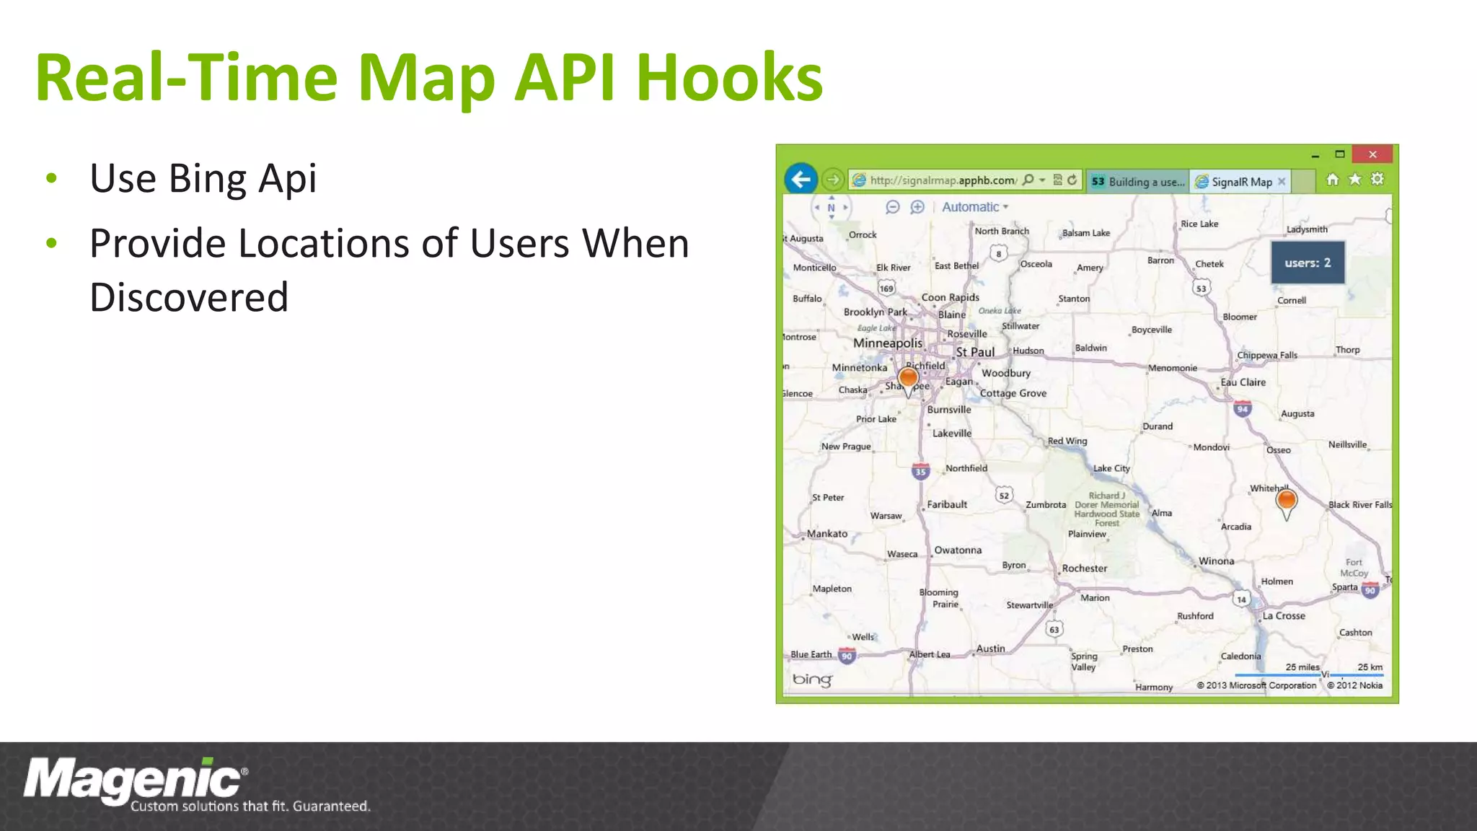The height and width of the screenshot is (831, 1477).
Task: Click the search magnifier in address bar
Action: click(1028, 180)
